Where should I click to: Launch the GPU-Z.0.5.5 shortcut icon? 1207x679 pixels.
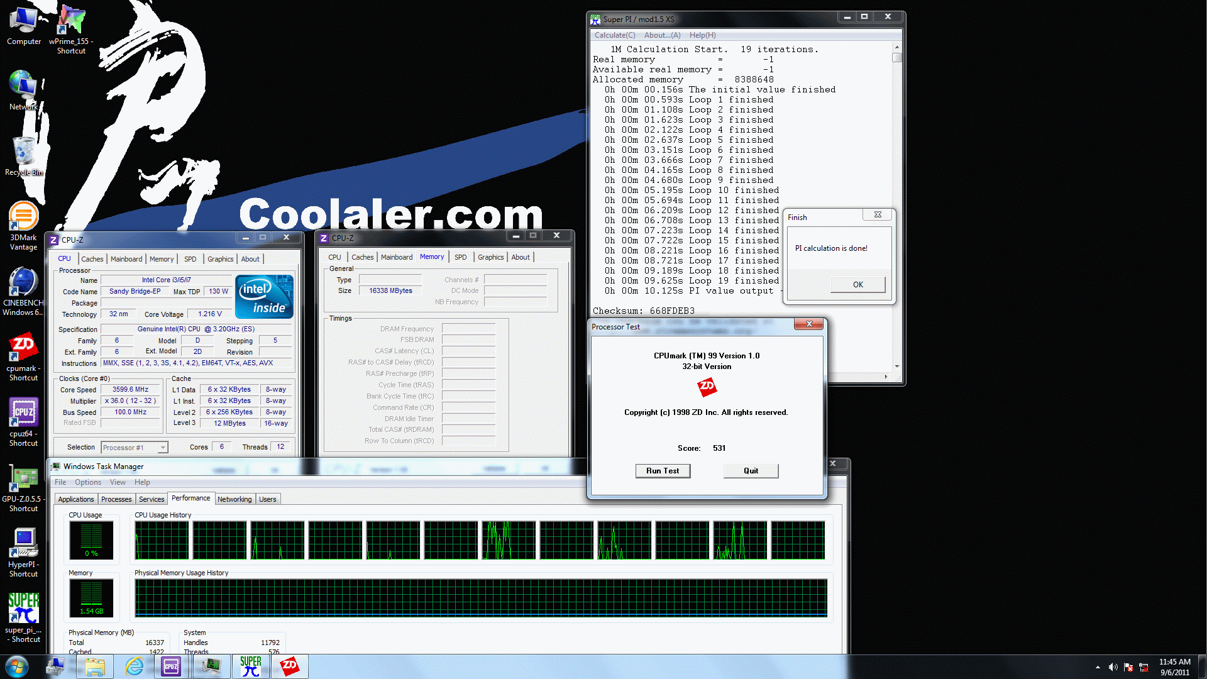pyautogui.click(x=23, y=487)
